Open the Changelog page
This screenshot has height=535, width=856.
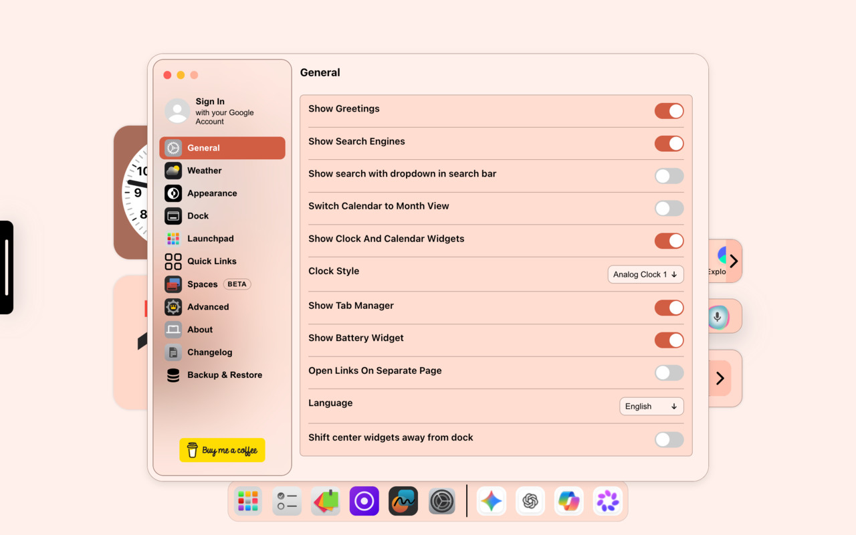pyautogui.click(x=222, y=352)
